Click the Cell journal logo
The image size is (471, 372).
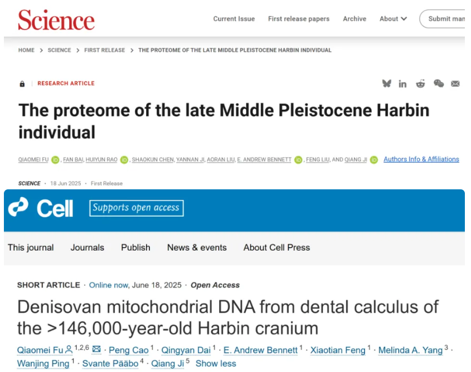(x=41, y=208)
